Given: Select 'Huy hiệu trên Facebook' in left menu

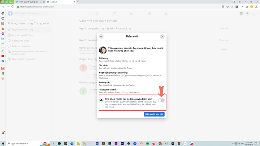Looking at the screenshot, I should (29, 59).
